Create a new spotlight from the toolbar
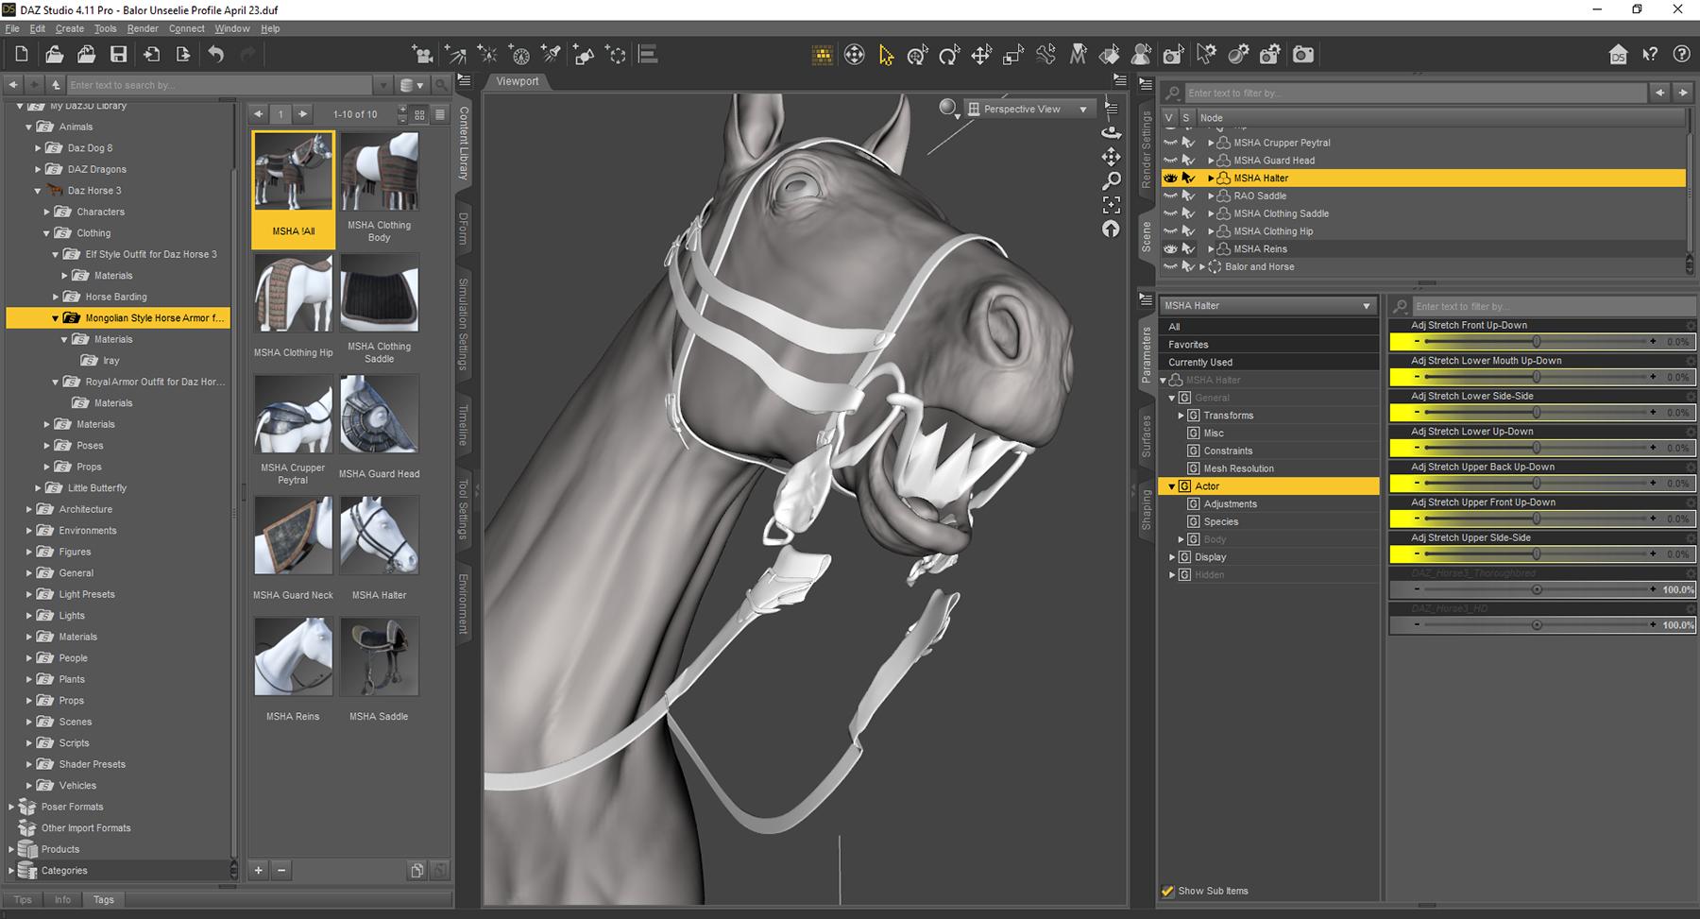 pos(552,55)
